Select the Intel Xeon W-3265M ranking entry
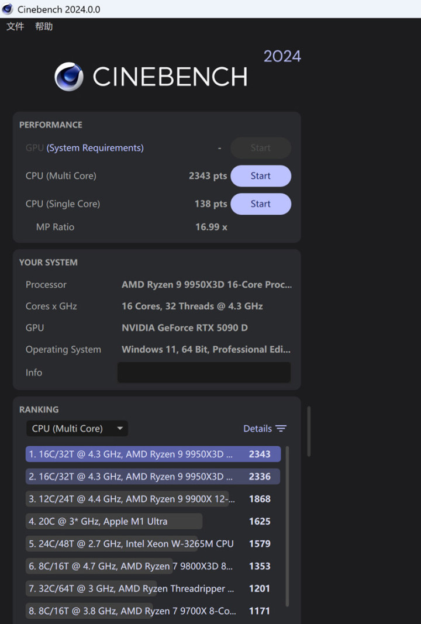421x624 pixels. click(x=153, y=544)
